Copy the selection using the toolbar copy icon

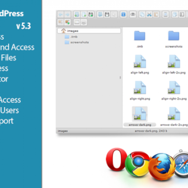click(x=142, y=15)
